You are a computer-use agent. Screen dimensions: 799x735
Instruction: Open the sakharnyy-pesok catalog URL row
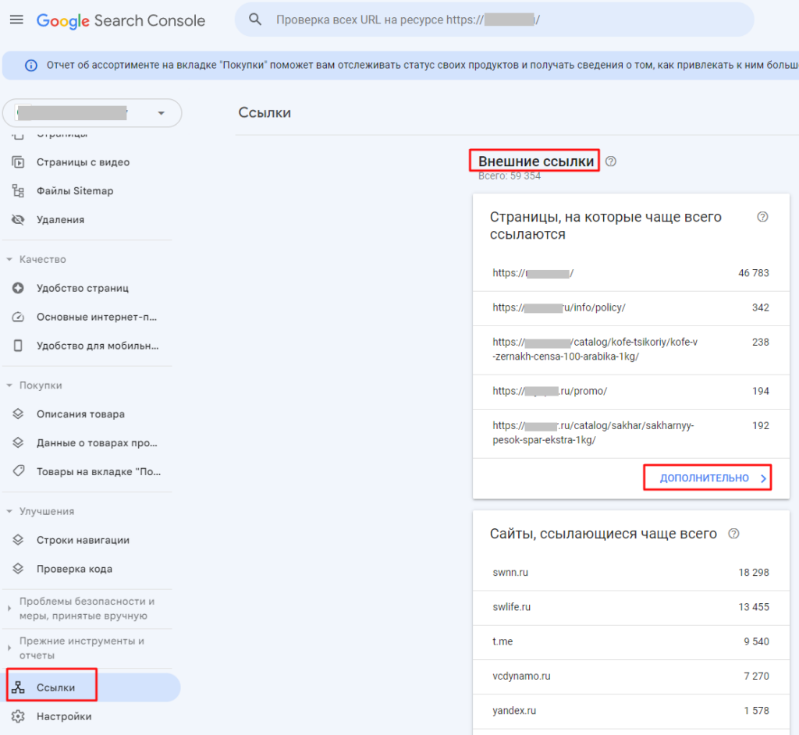click(630, 433)
